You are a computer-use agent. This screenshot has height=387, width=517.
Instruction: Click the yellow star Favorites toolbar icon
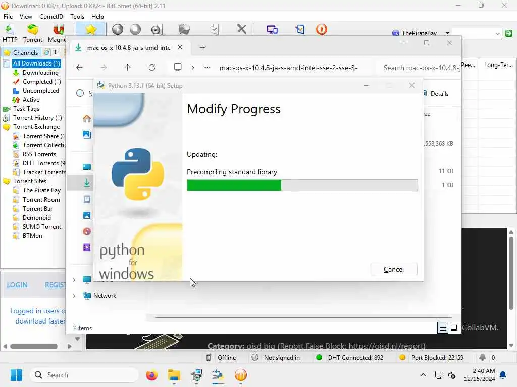point(91,29)
